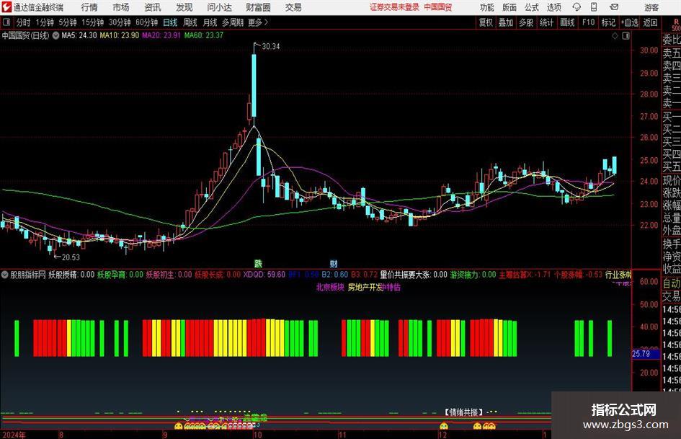Select the 日线 daily period tab
This screenshot has width=681, height=439.
170,22
